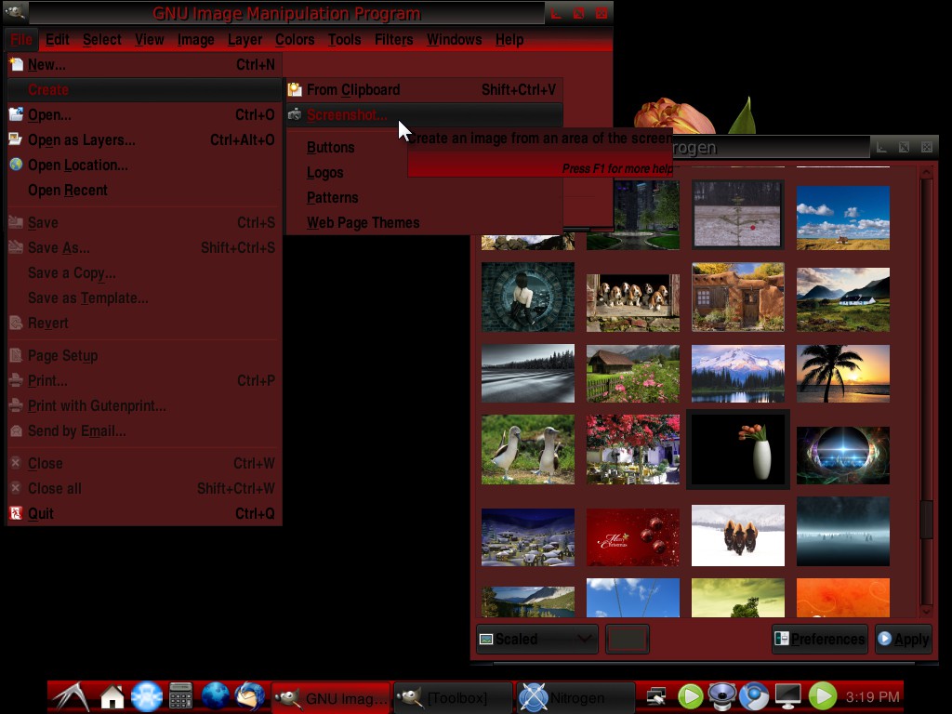Click the Open as Layers icon

click(x=16, y=139)
